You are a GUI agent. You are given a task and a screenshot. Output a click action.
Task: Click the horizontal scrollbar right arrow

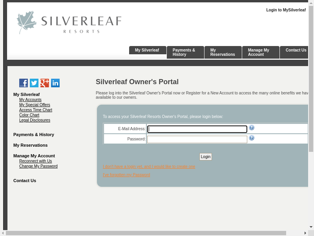click(305, 233)
